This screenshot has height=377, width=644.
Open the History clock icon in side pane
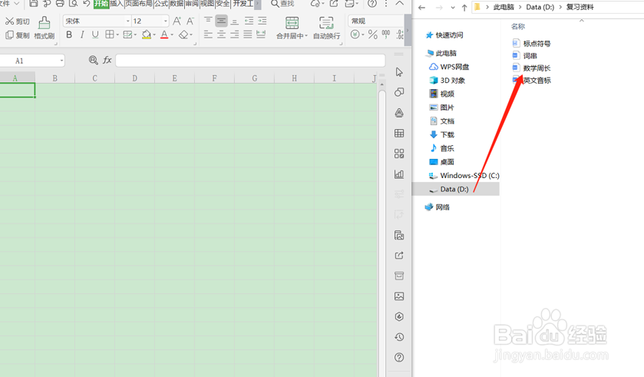click(x=399, y=337)
